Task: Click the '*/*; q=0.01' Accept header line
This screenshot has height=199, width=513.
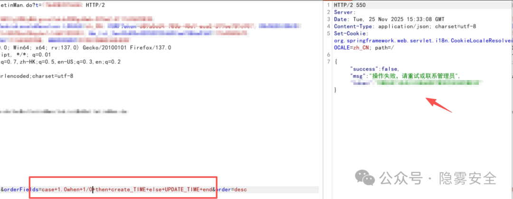Action: (25, 55)
